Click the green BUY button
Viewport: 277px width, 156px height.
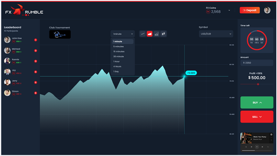(x=257, y=102)
